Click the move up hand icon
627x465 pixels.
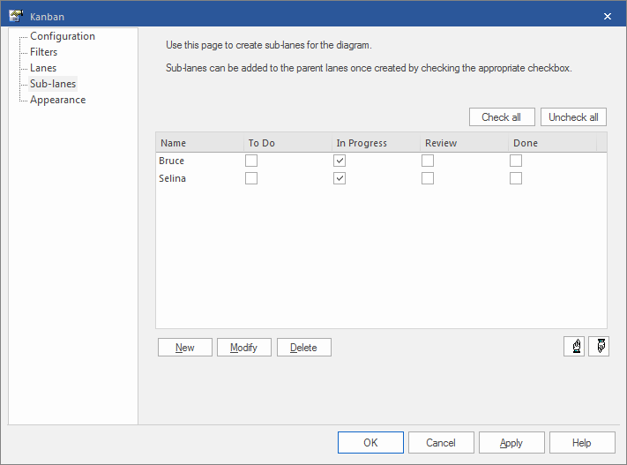pos(574,347)
